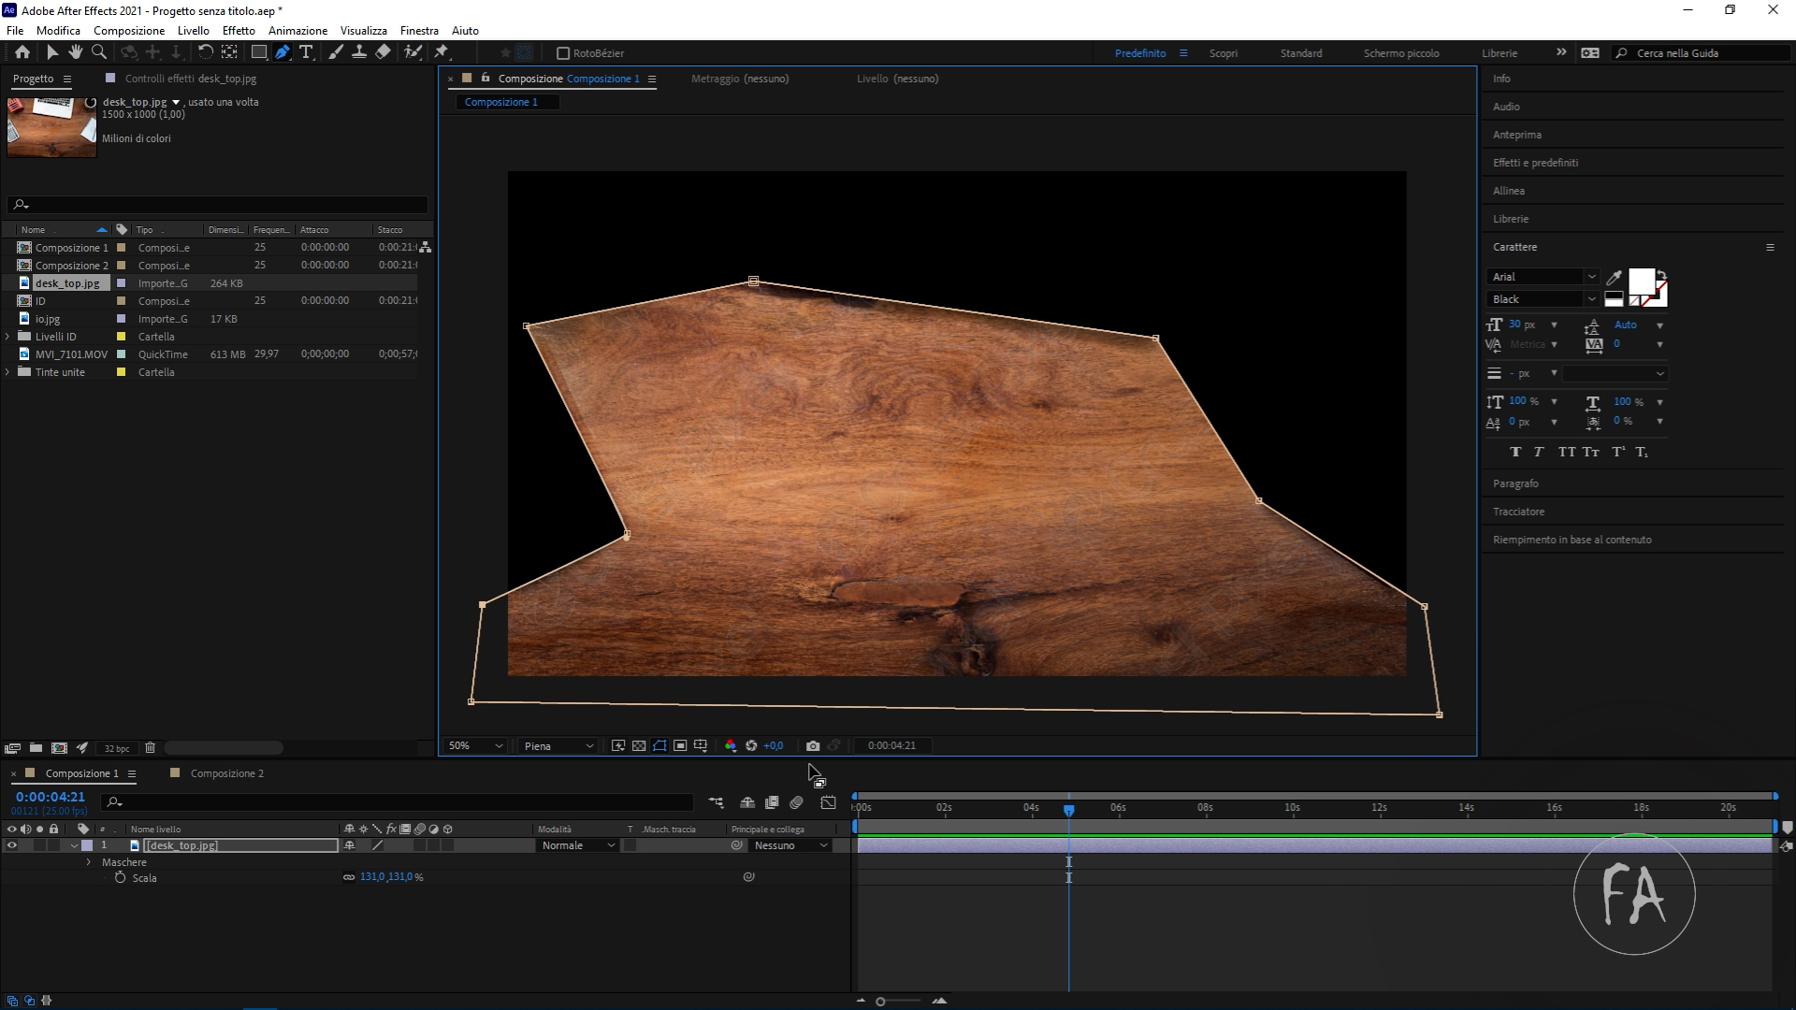The width and height of the screenshot is (1796, 1010).
Task: Select the Hand tool in the toolbar
Action: tap(76, 52)
